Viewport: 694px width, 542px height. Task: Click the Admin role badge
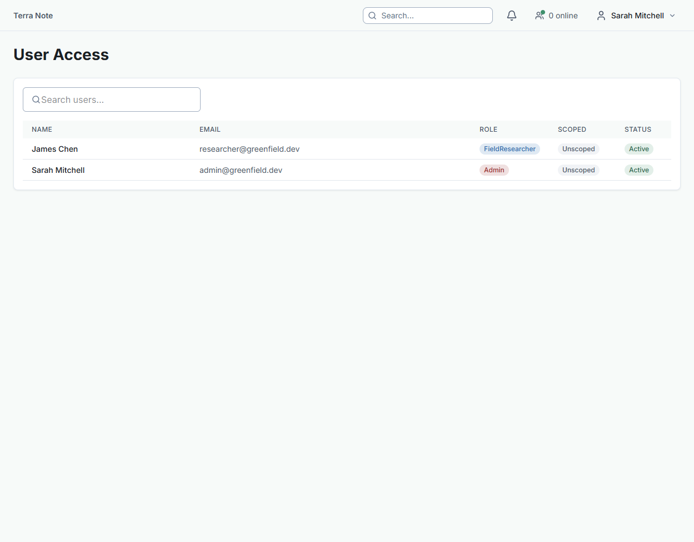494,170
